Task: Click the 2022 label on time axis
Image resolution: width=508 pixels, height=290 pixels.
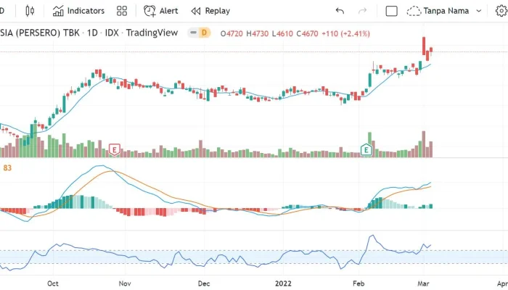Action: [x=283, y=283]
